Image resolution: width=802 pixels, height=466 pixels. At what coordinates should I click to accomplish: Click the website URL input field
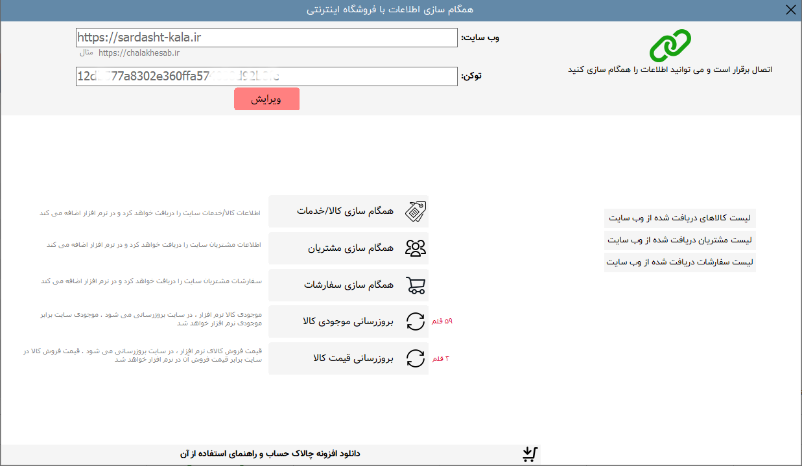point(266,38)
